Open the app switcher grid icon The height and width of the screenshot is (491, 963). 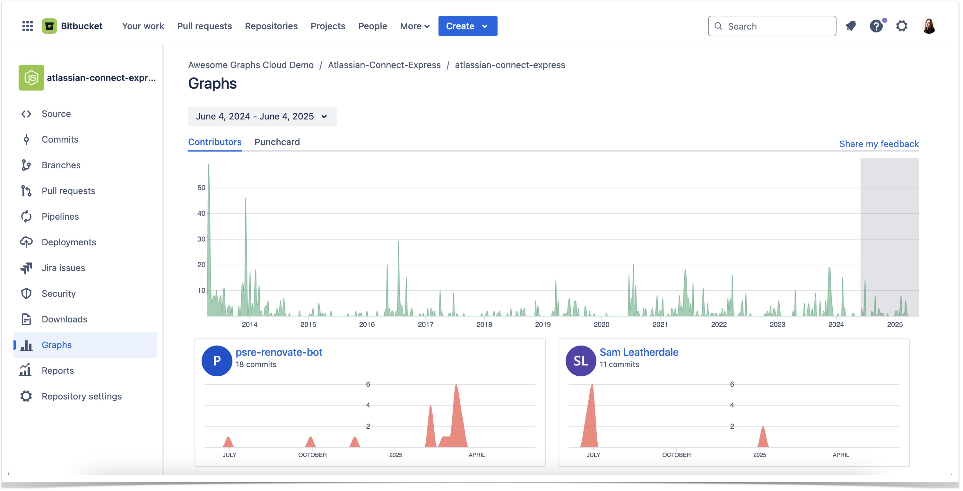click(x=27, y=26)
